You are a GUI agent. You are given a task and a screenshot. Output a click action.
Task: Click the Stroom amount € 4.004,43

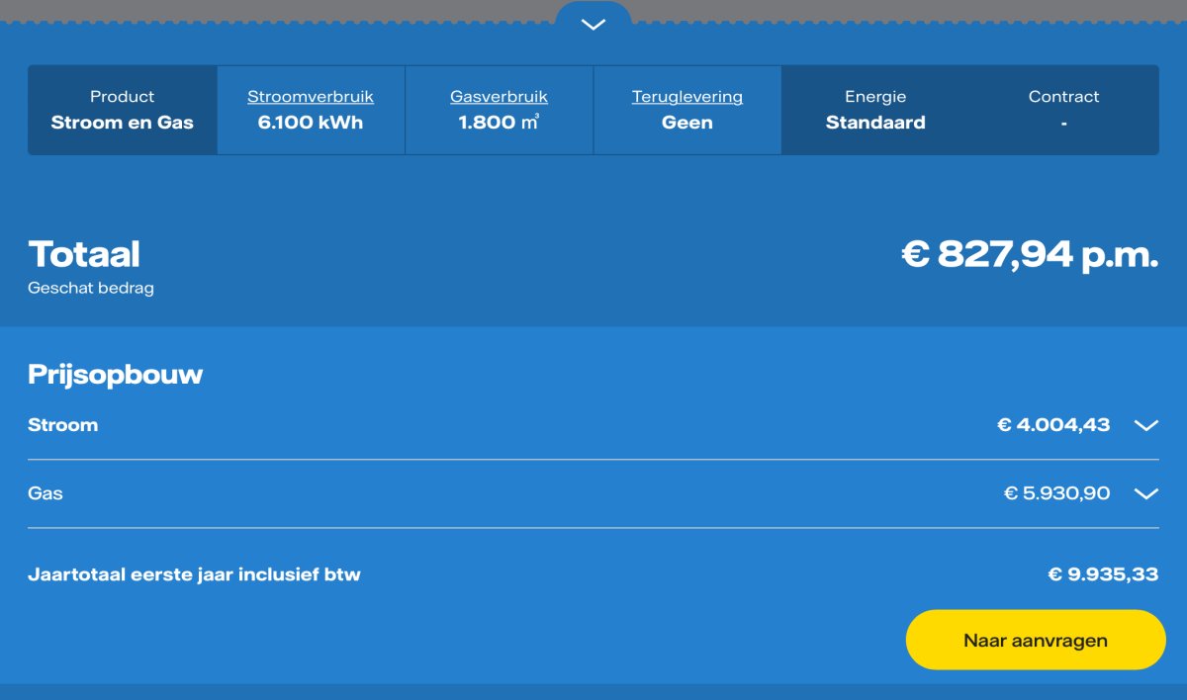pos(1053,425)
